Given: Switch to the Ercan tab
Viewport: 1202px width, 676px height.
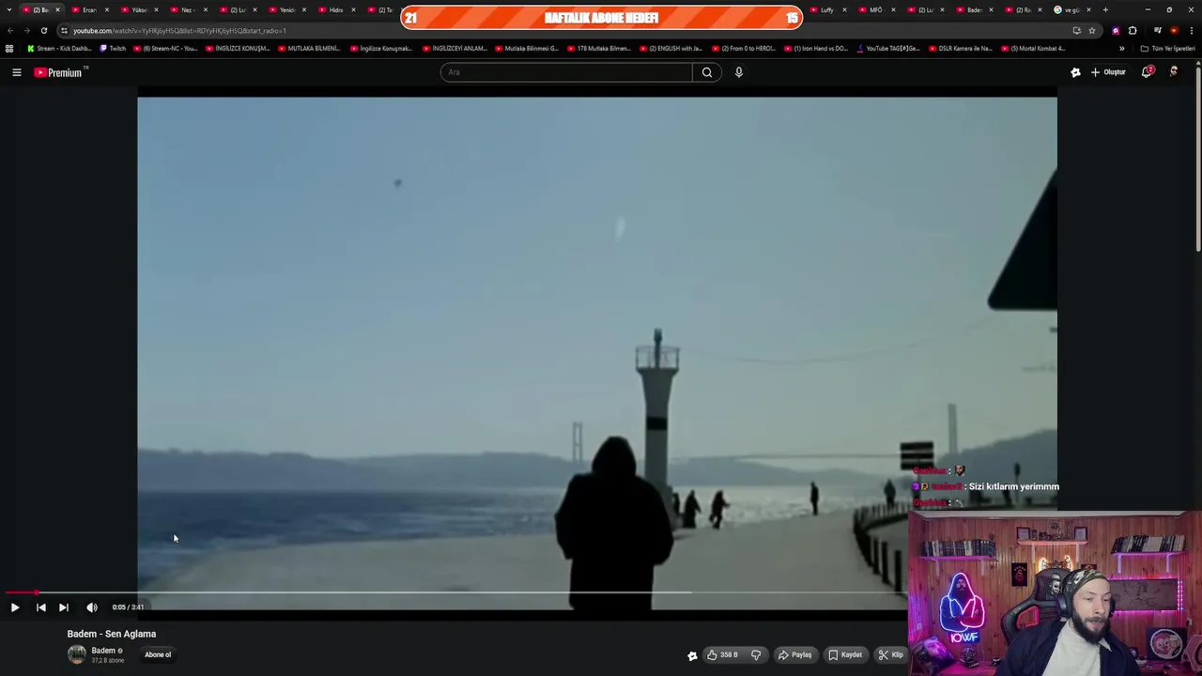Looking at the screenshot, I should pos(89,9).
